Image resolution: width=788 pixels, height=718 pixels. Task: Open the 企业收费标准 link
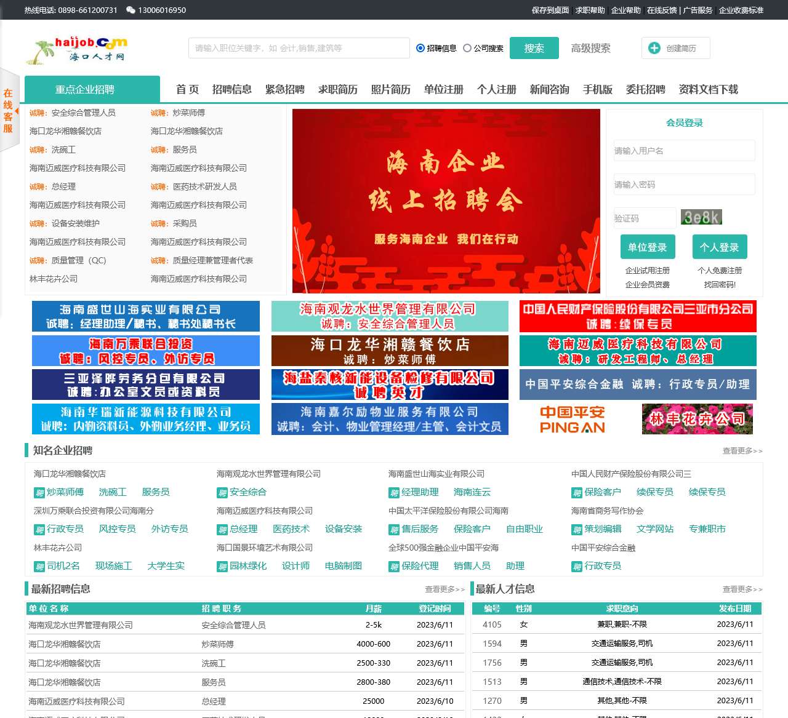[741, 10]
